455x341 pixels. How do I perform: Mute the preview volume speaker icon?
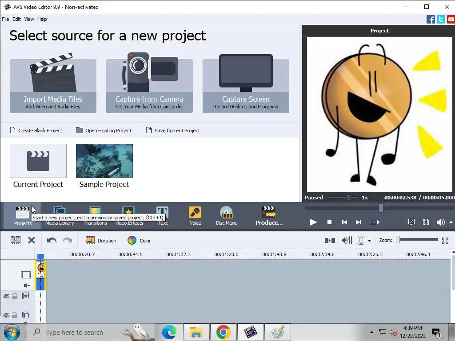point(440,222)
